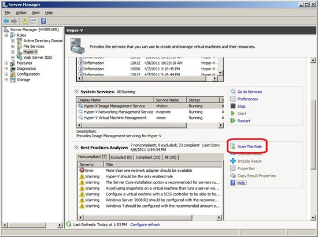Click the events list scroll down arrow
The height and width of the screenshot is (237, 318).
220,73
